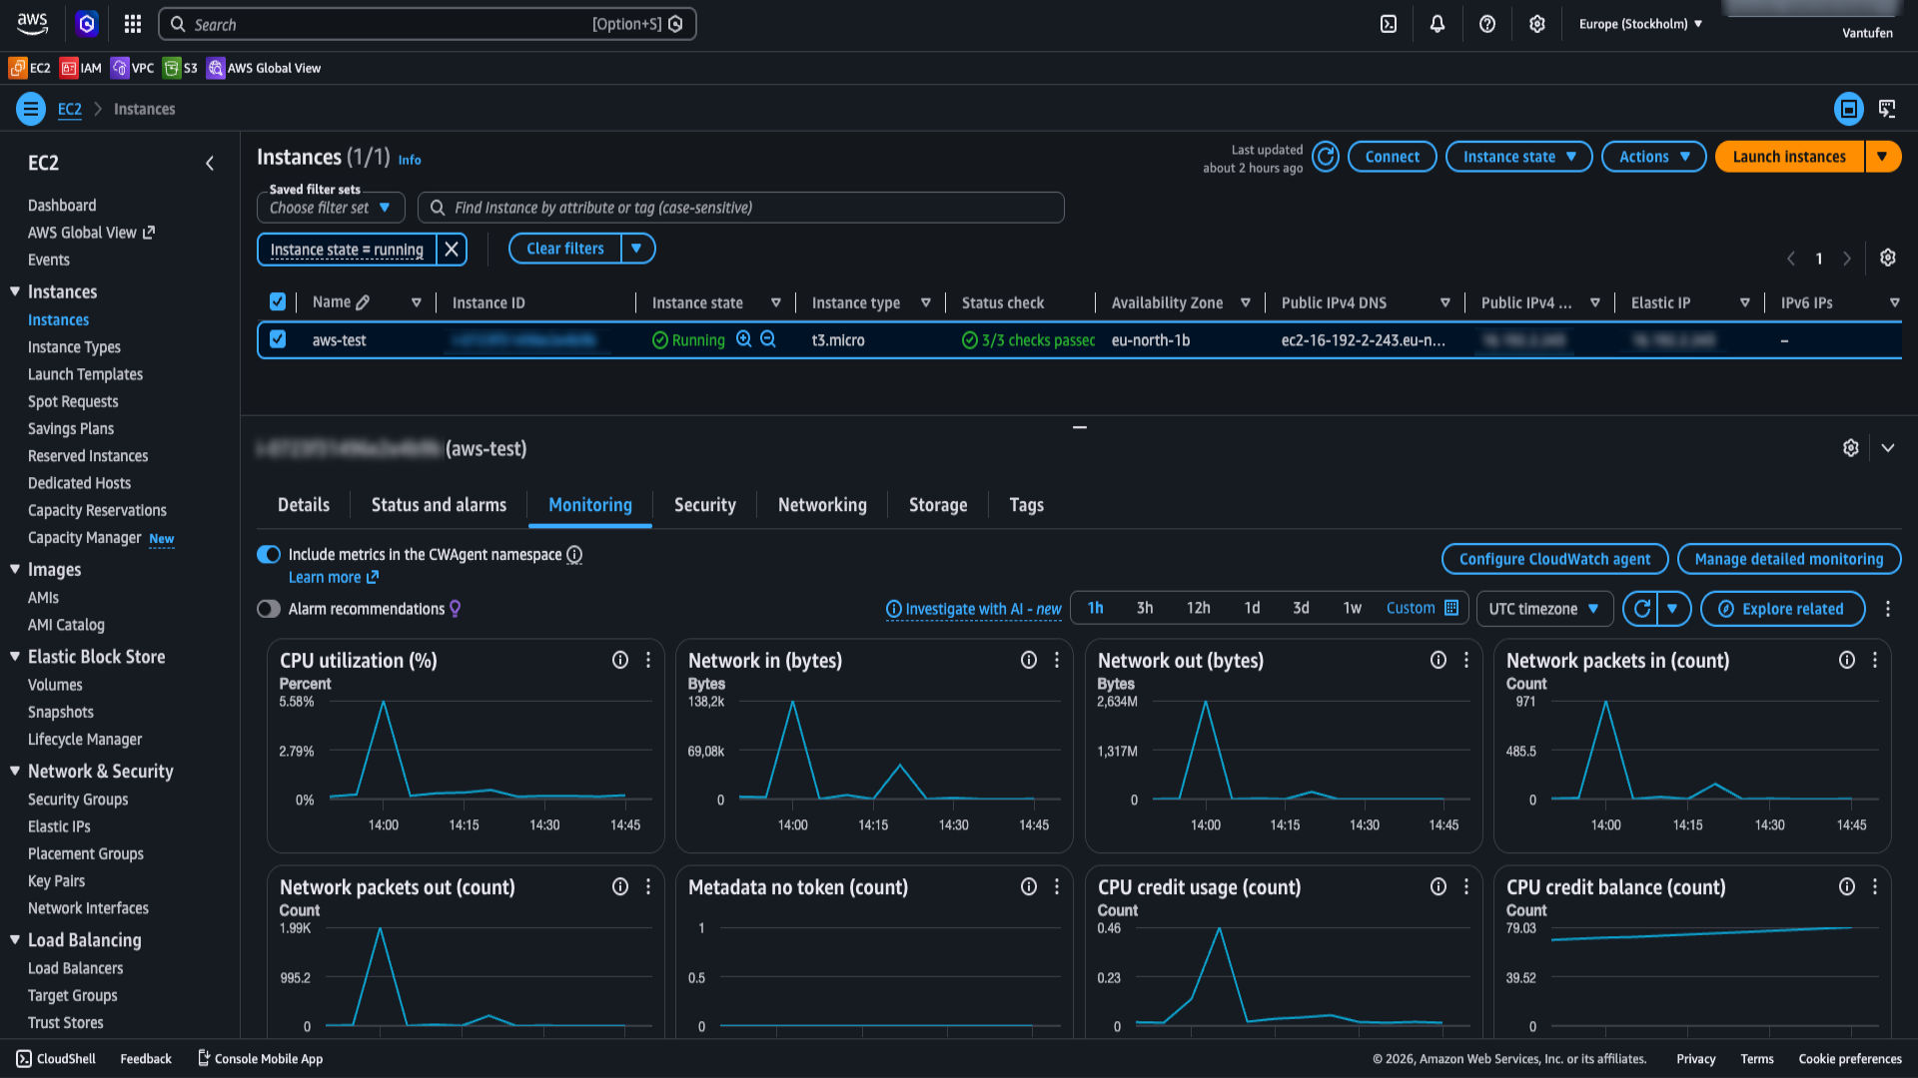
Task: Uncheck the aws-test instance checkbox
Action: (x=278, y=339)
